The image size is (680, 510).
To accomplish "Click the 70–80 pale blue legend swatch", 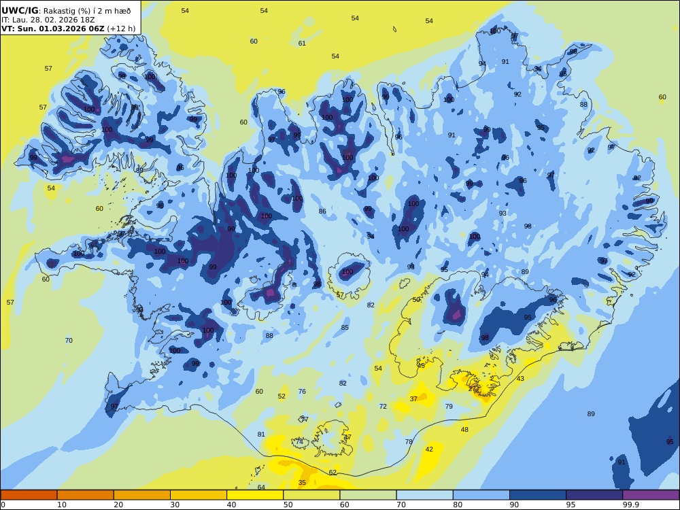I will point(424,495).
